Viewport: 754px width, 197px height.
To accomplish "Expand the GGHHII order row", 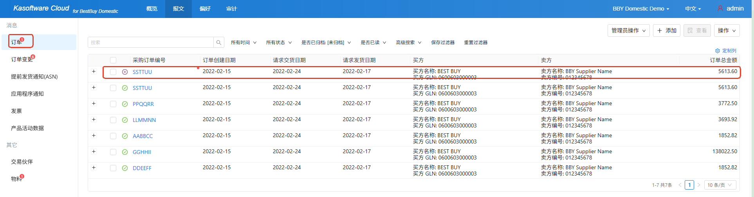I will (x=94, y=152).
